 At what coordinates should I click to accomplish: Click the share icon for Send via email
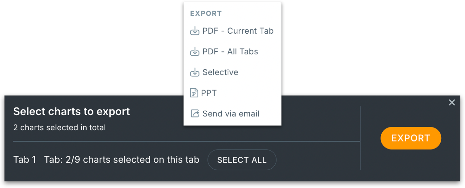pyautogui.click(x=195, y=114)
